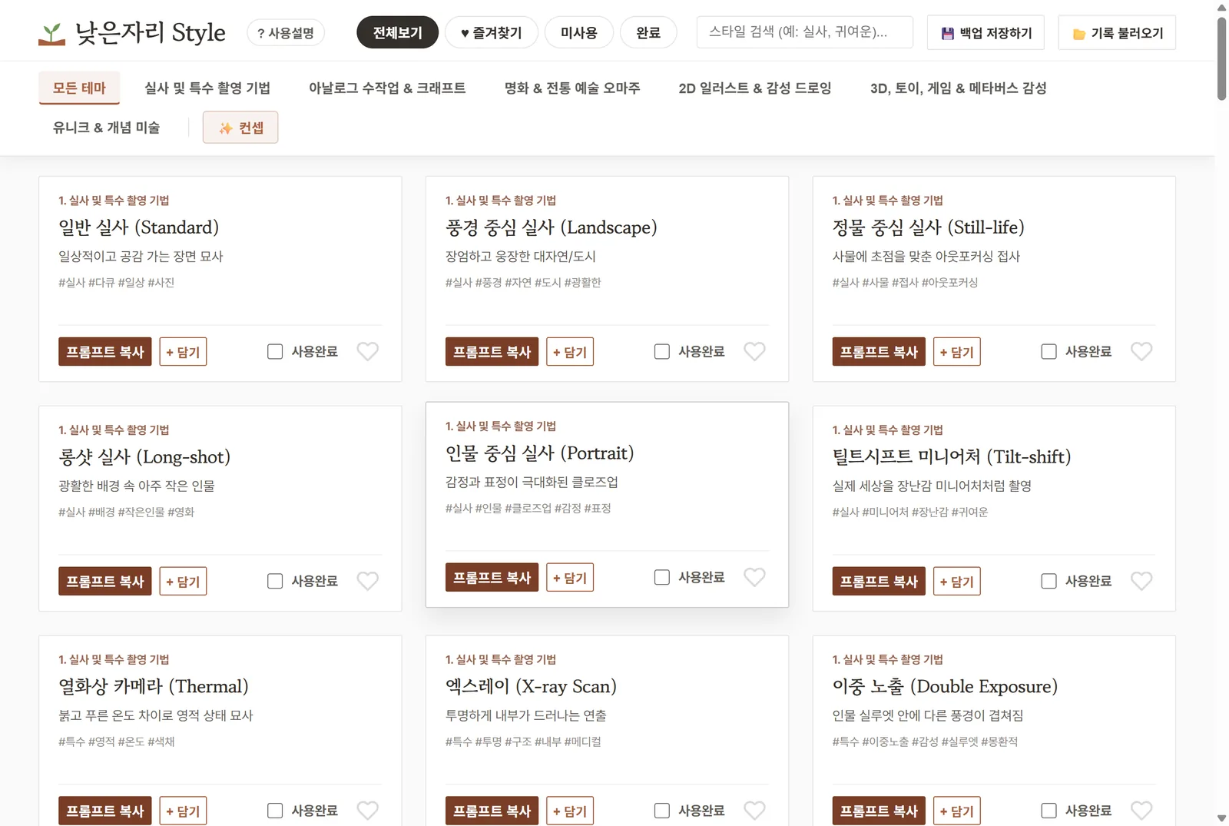Check 사용완료 on 열화상 카메라 (Thermal)
This screenshot has width=1229, height=826.
click(275, 811)
